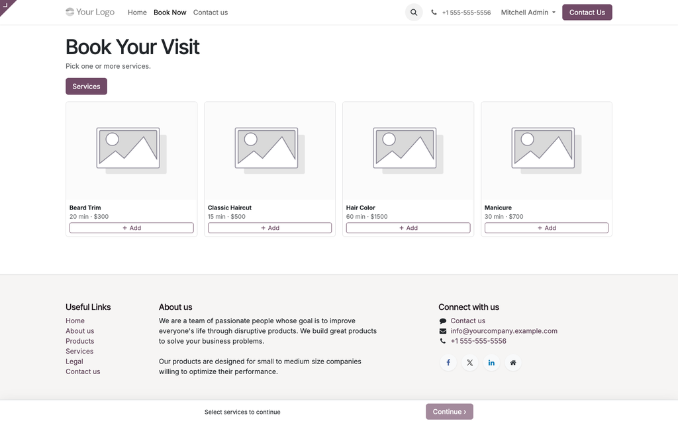The height and width of the screenshot is (423, 678).
Task: Open the Mitchell Admin user dropdown
Action: point(528,13)
